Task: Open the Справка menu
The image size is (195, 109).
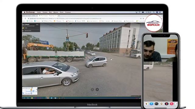Action: click(x=68, y=12)
